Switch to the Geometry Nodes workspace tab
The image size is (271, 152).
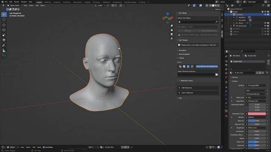click(x=130, y=2)
